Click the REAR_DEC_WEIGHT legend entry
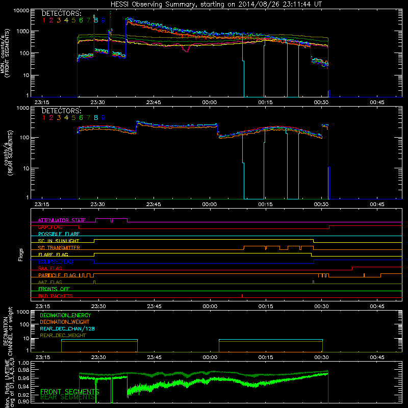This screenshot has width=408, height=408. [x=63, y=336]
